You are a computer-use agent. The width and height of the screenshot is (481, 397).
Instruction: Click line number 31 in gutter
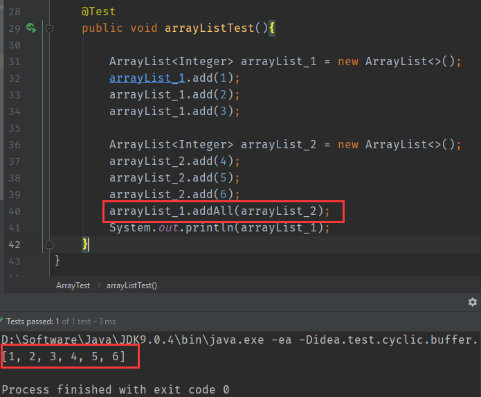click(15, 62)
